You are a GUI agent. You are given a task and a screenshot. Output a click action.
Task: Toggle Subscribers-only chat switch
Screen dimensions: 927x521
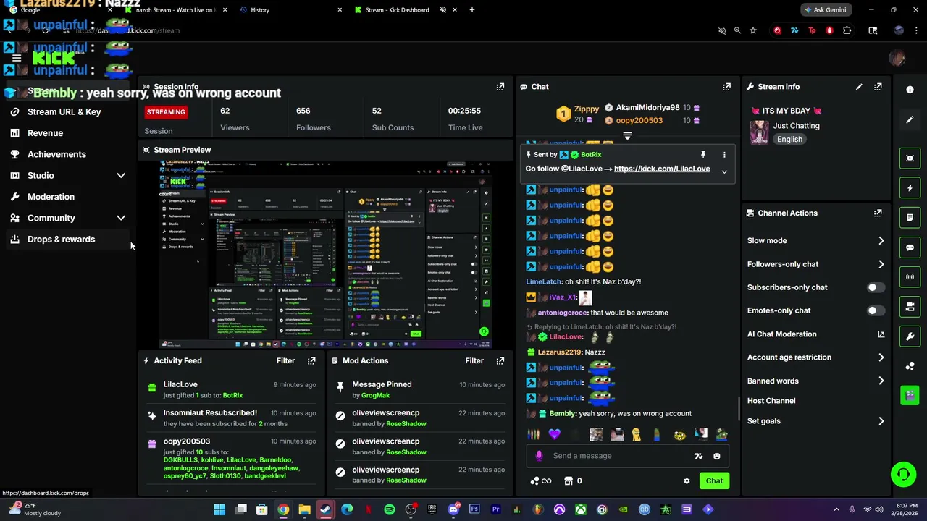coord(876,287)
